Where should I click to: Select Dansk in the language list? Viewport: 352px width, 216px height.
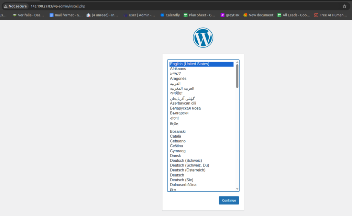[x=201, y=155]
